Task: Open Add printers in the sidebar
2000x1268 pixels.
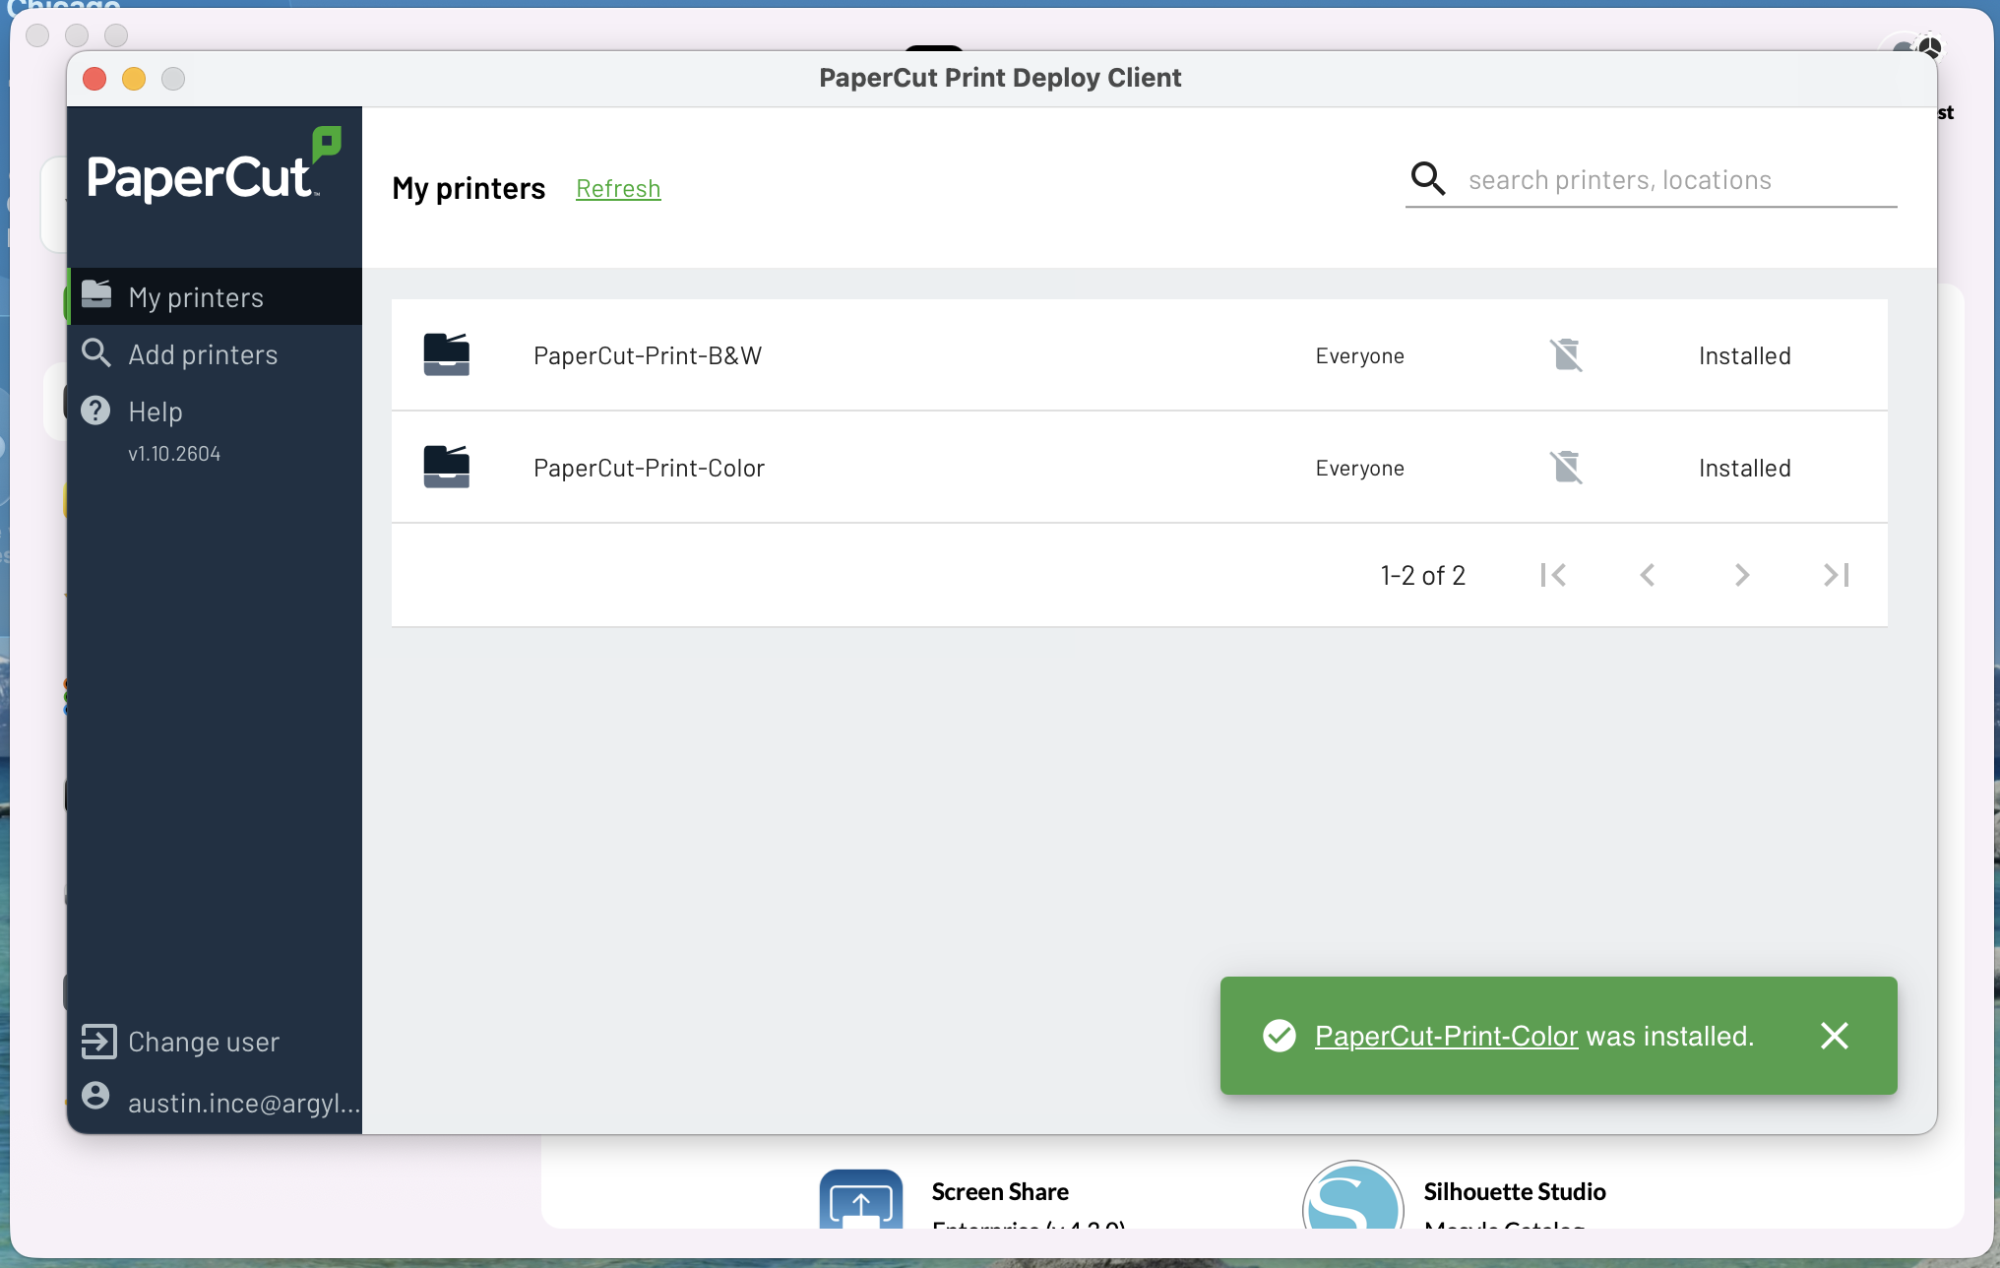Action: tap(203, 354)
